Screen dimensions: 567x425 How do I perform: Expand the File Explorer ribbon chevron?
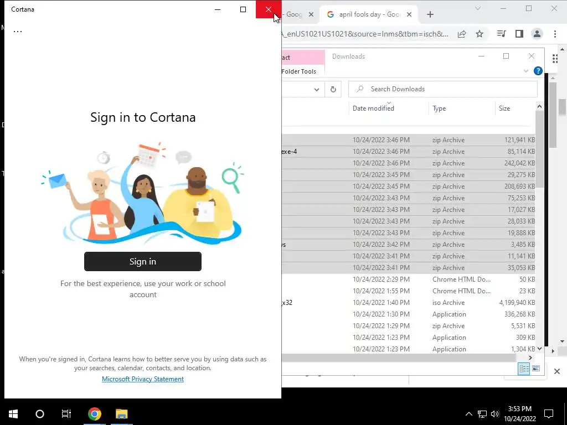pyautogui.click(x=526, y=71)
